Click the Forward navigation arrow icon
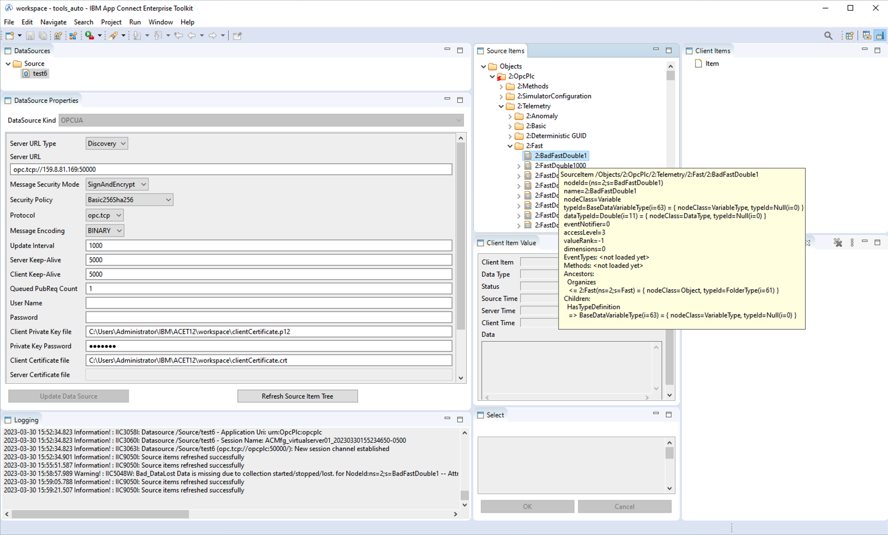Image resolution: width=888 pixels, height=535 pixels. 213,35
